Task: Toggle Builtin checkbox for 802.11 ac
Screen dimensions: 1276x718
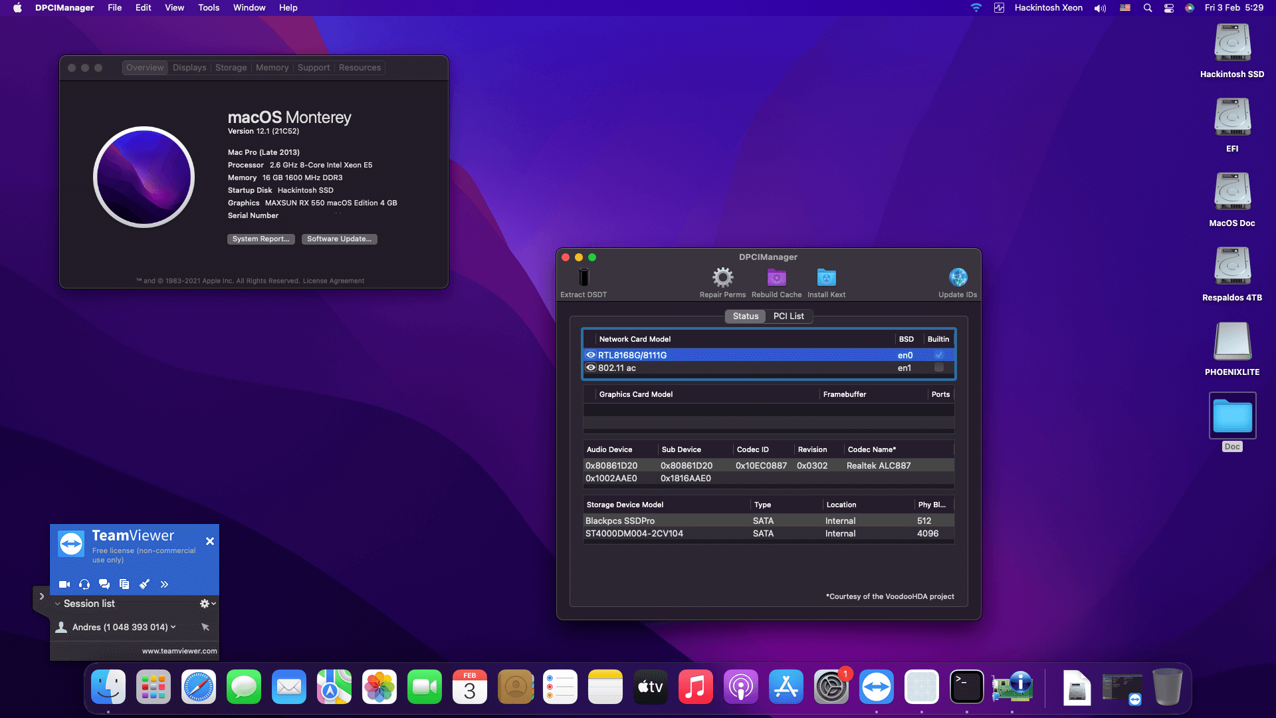Action: pos(938,368)
